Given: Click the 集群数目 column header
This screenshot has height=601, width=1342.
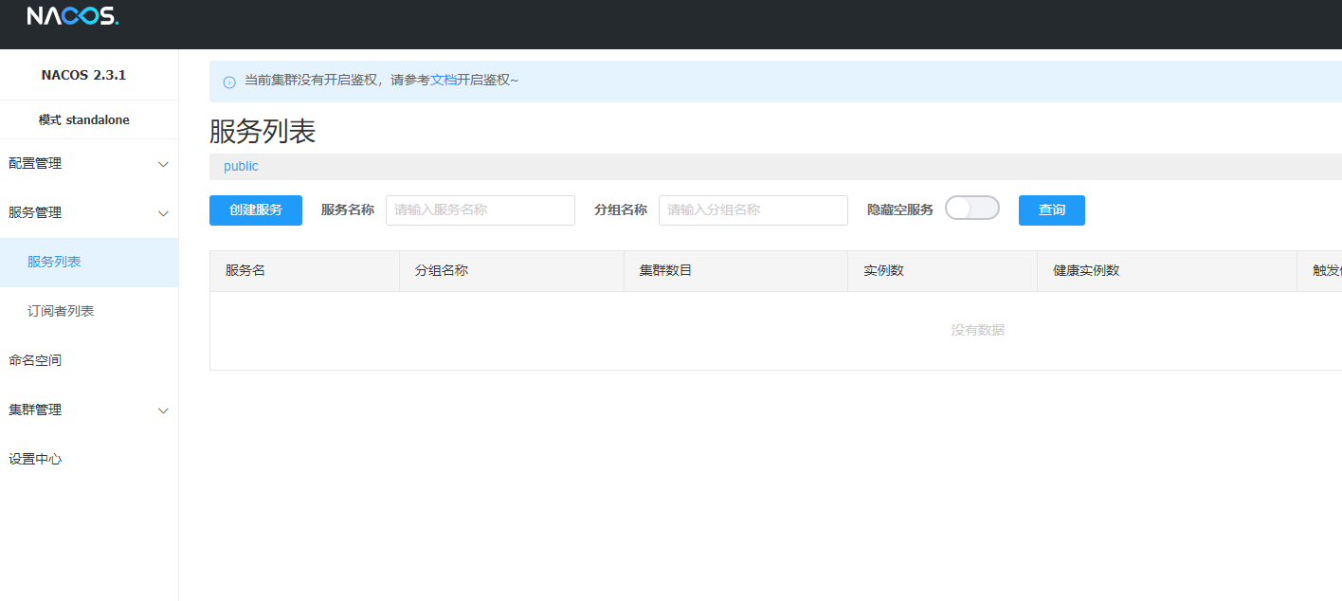Looking at the screenshot, I should (665, 271).
